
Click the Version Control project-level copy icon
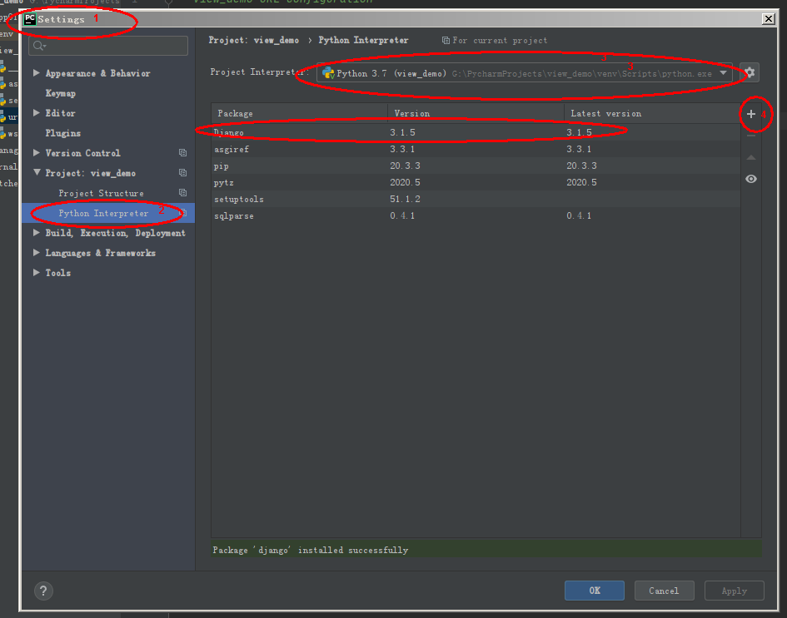point(182,153)
